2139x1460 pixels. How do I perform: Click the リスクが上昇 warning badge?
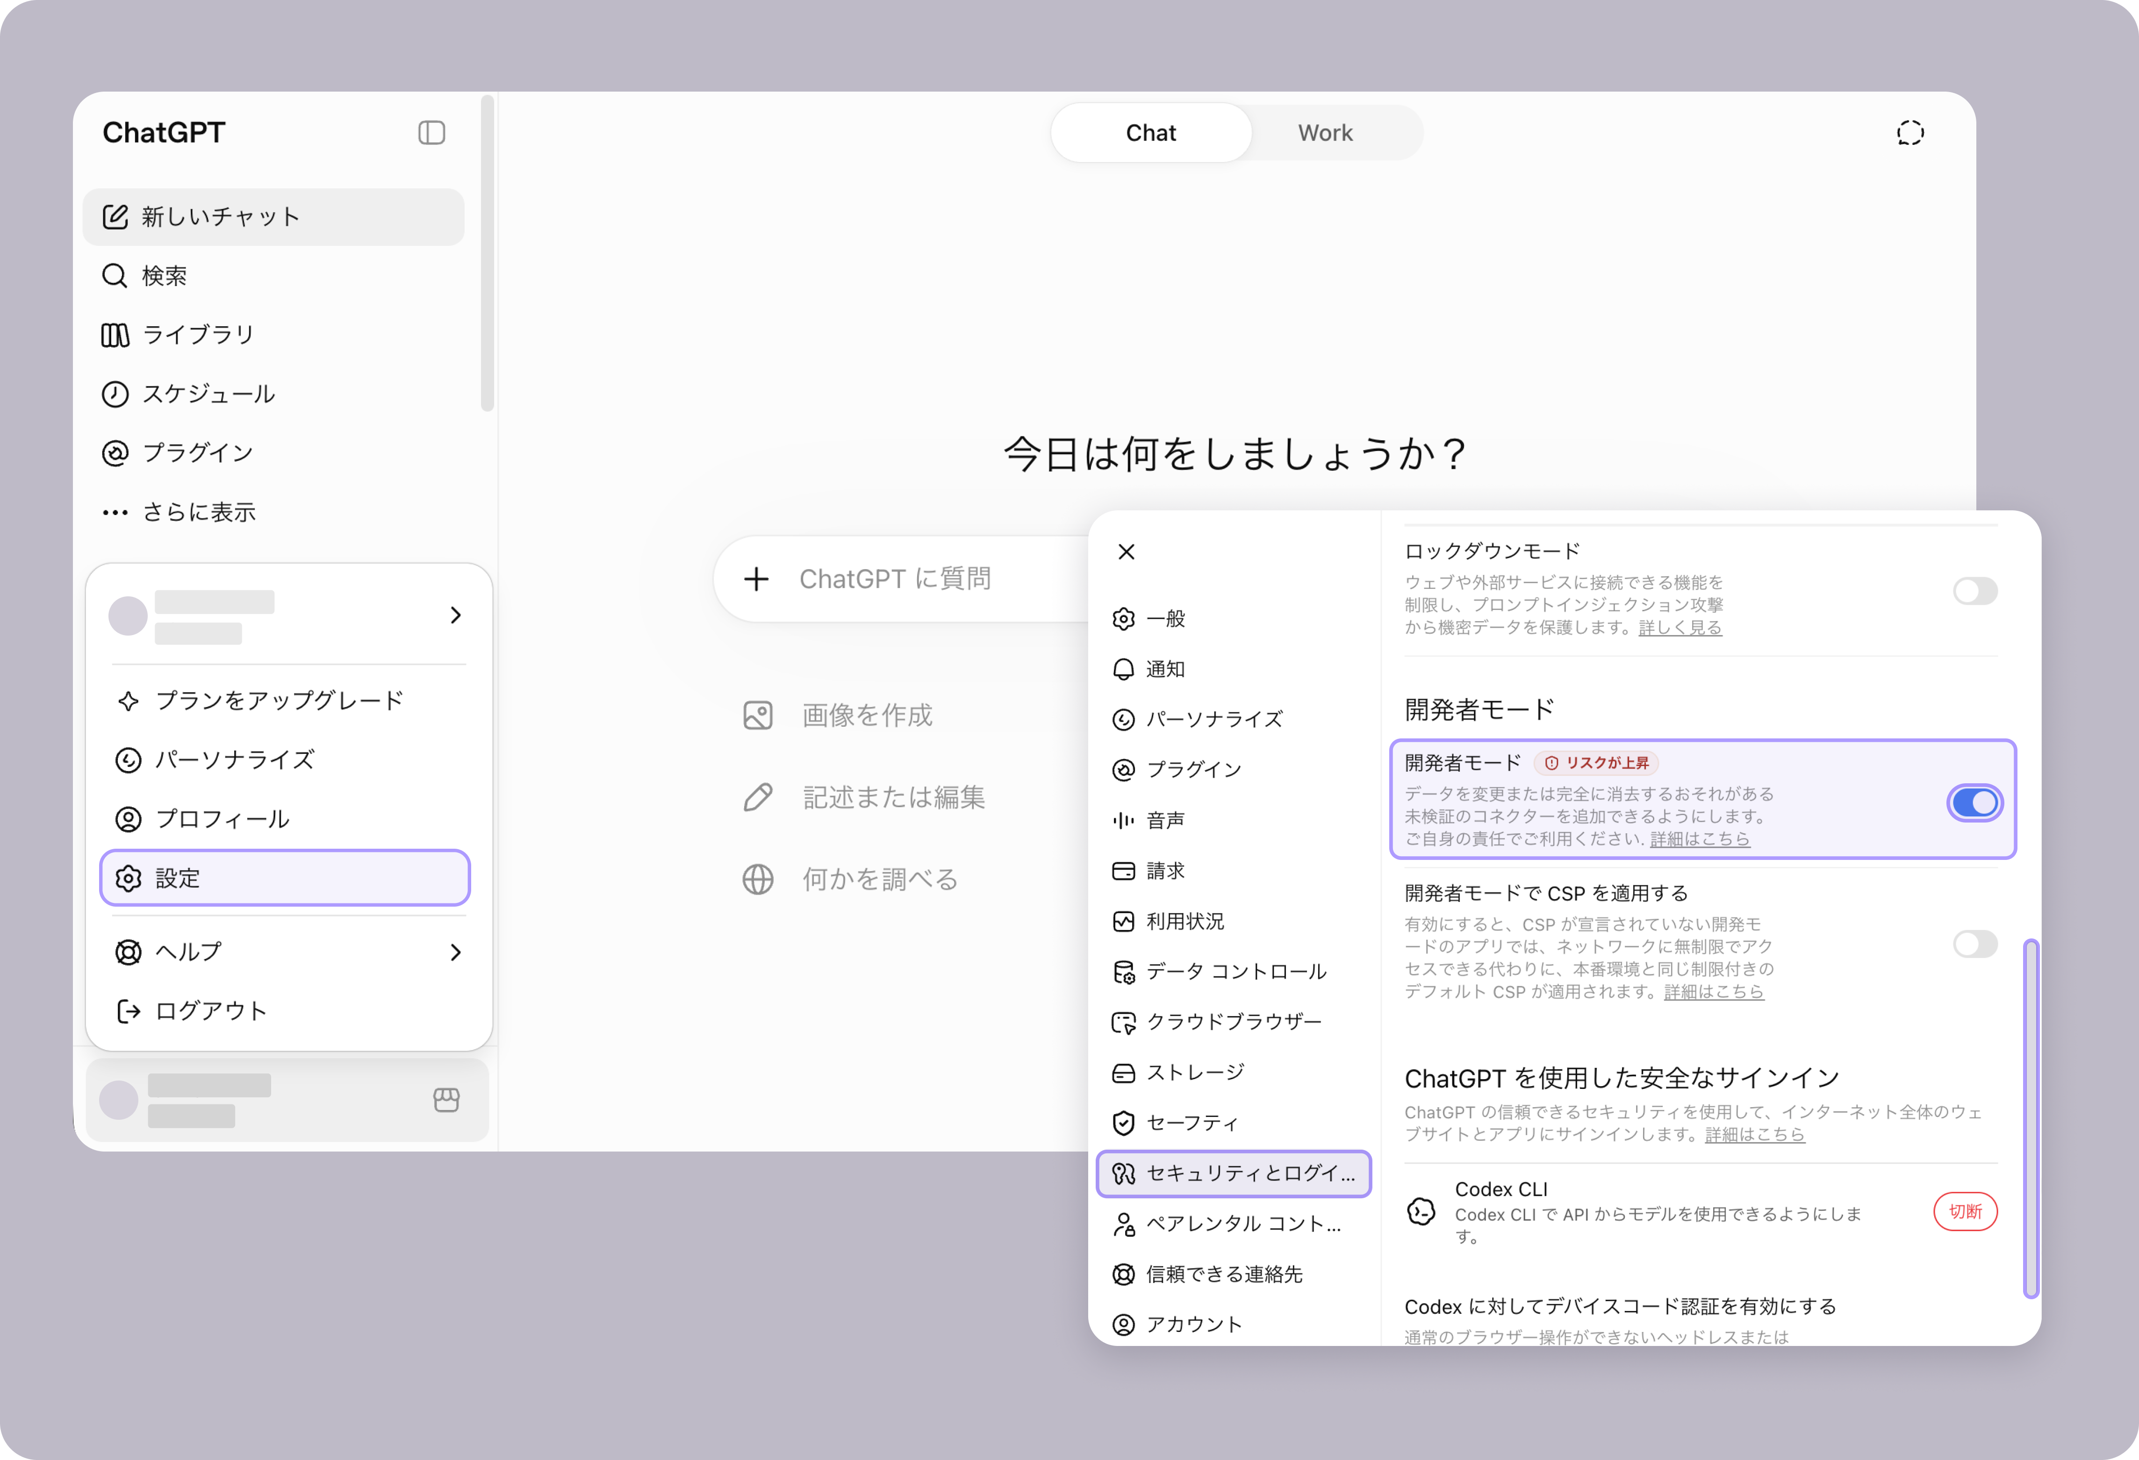[1597, 763]
